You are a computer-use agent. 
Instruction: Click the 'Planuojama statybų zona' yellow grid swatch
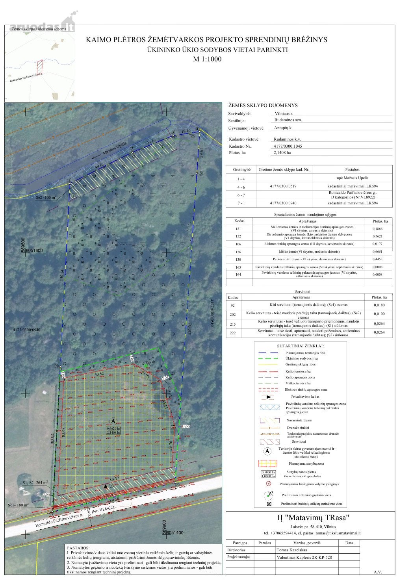click(x=268, y=464)
